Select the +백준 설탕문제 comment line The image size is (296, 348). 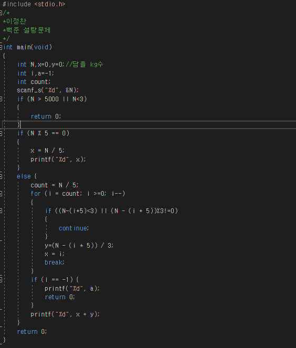27,30
